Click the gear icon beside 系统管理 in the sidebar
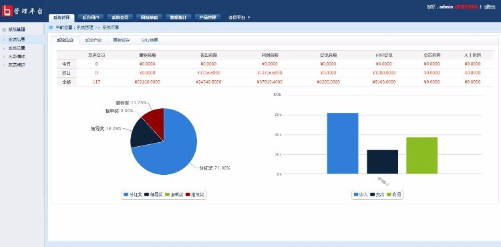Screen dimensions: 501x247 pos(4,29)
